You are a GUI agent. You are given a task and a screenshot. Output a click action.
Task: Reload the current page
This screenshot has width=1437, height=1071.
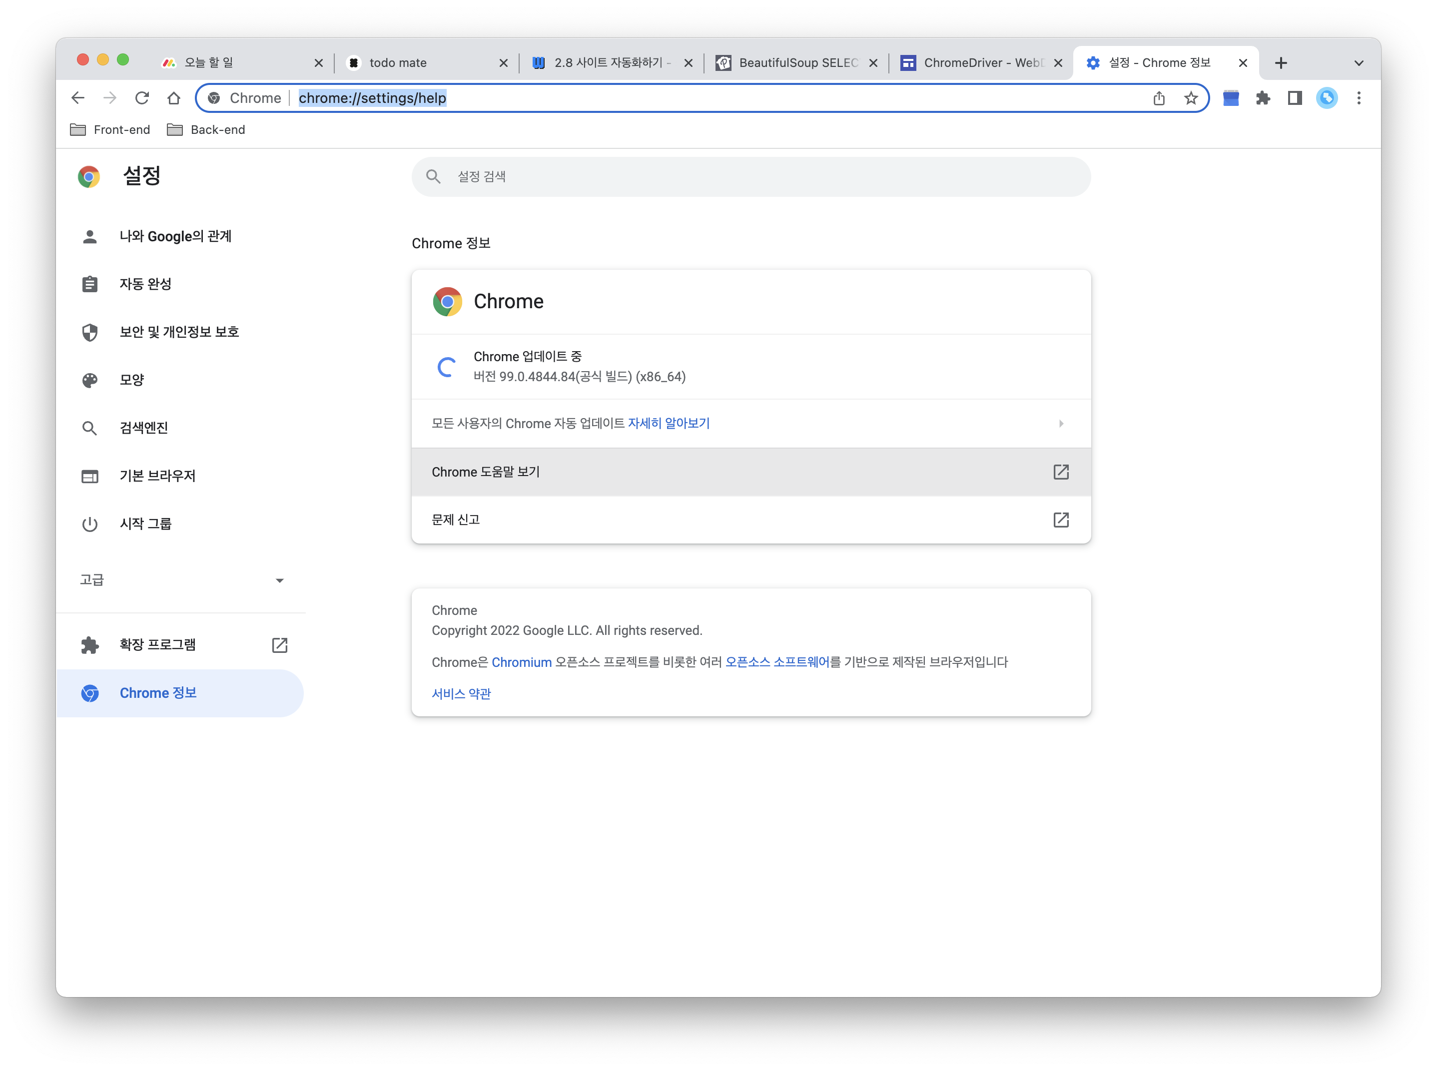click(x=141, y=98)
